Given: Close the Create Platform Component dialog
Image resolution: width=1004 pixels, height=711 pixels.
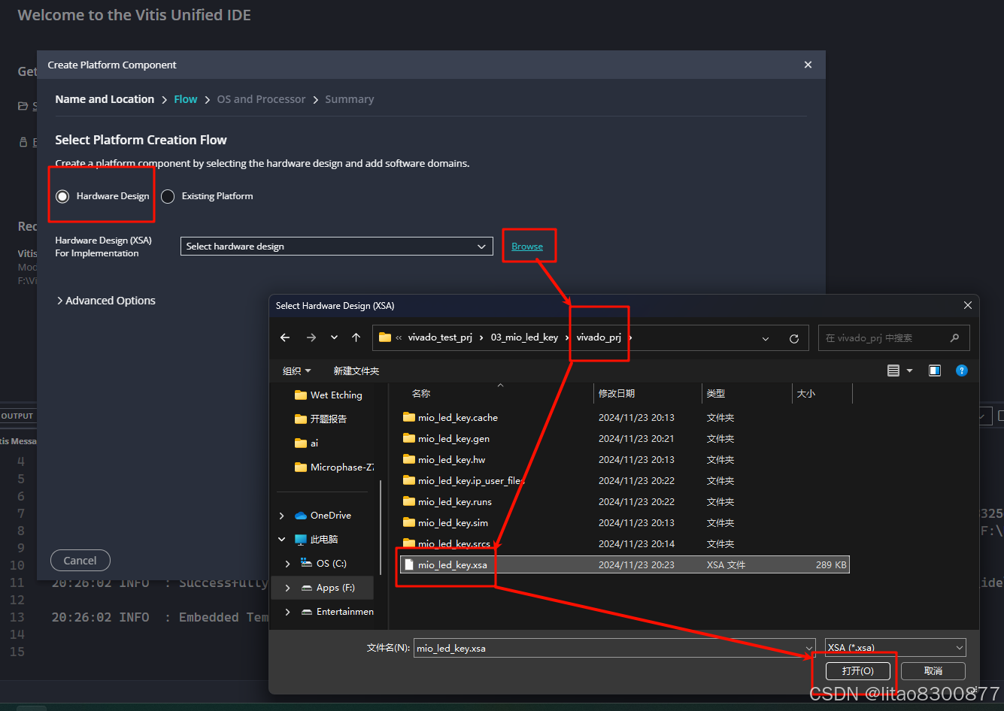Looking at the screenshot, I should point(808,65).
